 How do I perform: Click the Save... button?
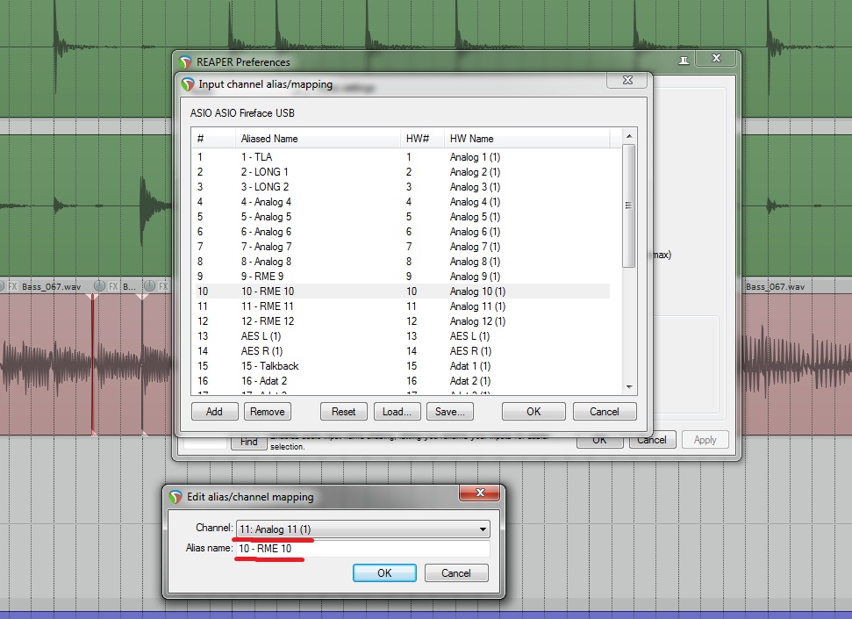(450, 411)
